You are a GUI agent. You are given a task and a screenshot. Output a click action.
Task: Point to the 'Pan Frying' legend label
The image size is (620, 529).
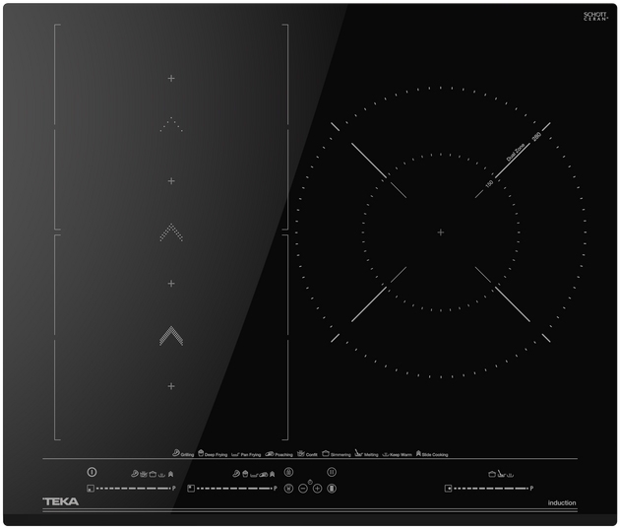pyautogui.click(x=251, y=454)
